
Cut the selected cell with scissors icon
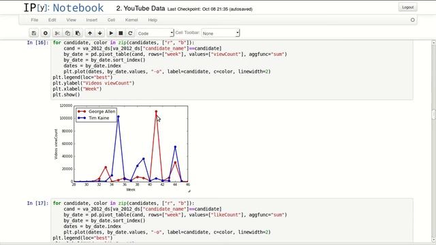57,33
